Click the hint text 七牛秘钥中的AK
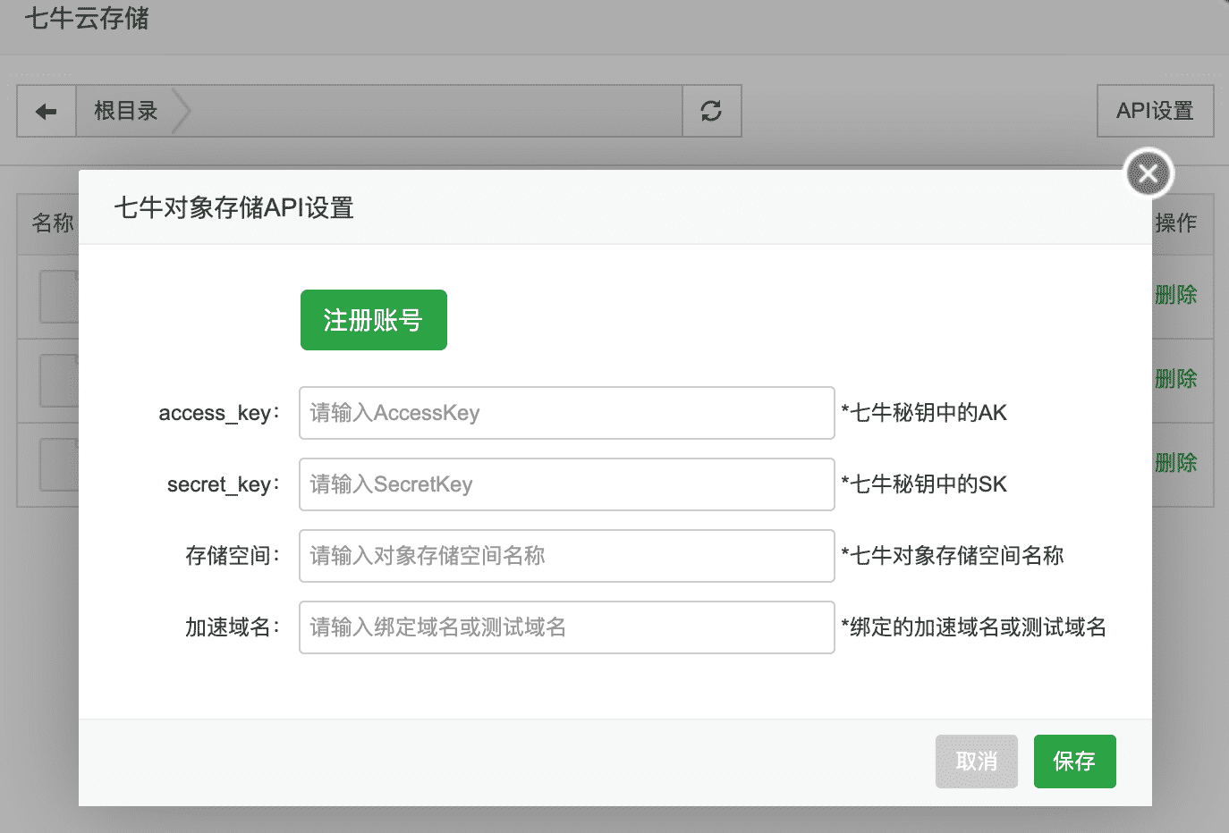 pyautogui.click(x=924, y=413)
